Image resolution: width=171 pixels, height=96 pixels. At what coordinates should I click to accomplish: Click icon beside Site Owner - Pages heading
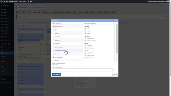(114, 24)
